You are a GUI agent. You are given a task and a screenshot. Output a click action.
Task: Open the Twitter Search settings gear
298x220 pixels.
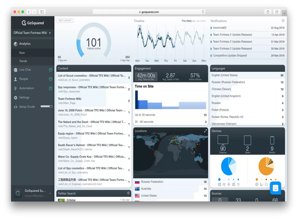[x=128, y=193]
